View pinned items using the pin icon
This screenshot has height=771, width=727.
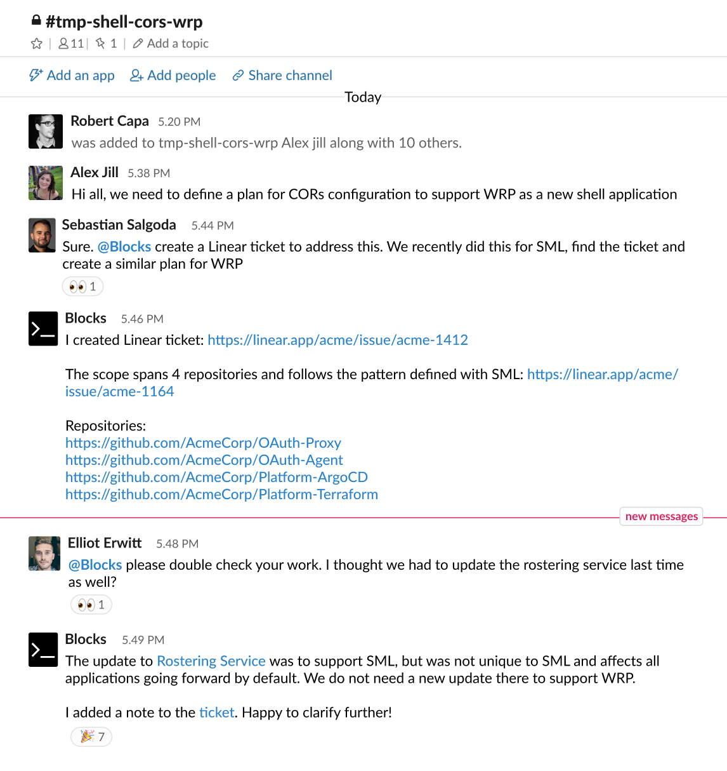(100, 43)
